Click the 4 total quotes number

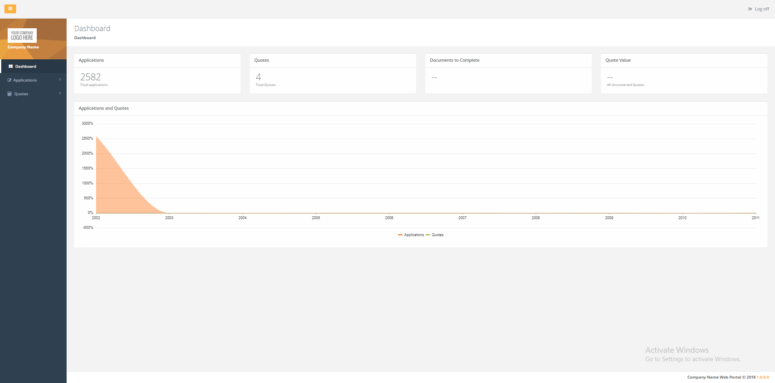(258, 77)
